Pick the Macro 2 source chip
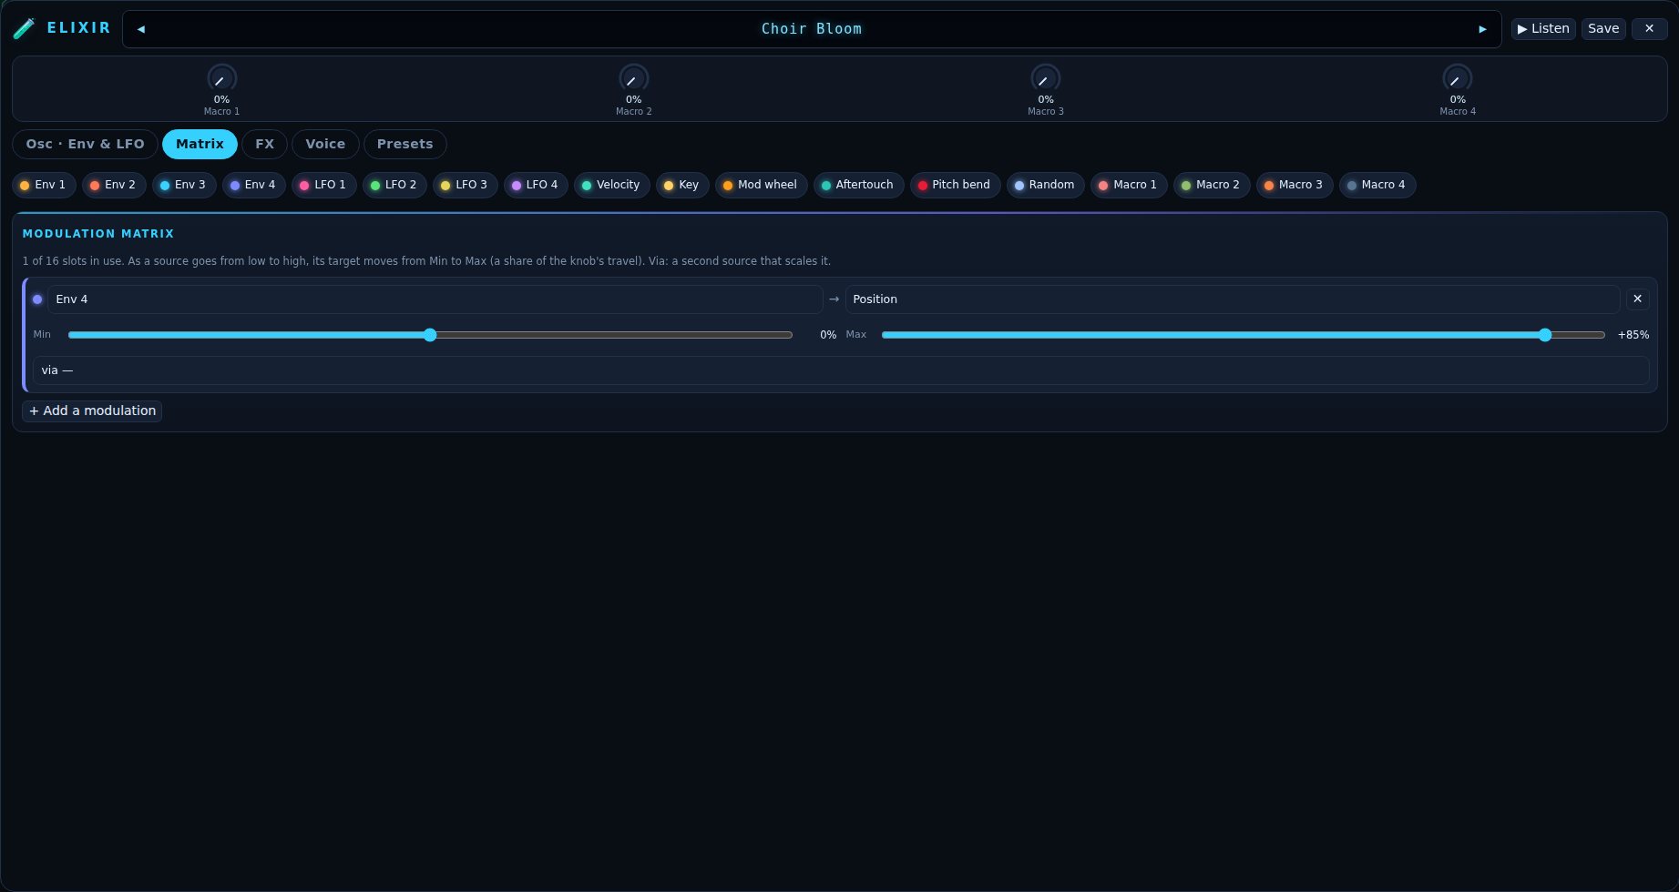The width and height of the screenshot is (1679, 892). pyautogui.click(x=1212, y=185)
